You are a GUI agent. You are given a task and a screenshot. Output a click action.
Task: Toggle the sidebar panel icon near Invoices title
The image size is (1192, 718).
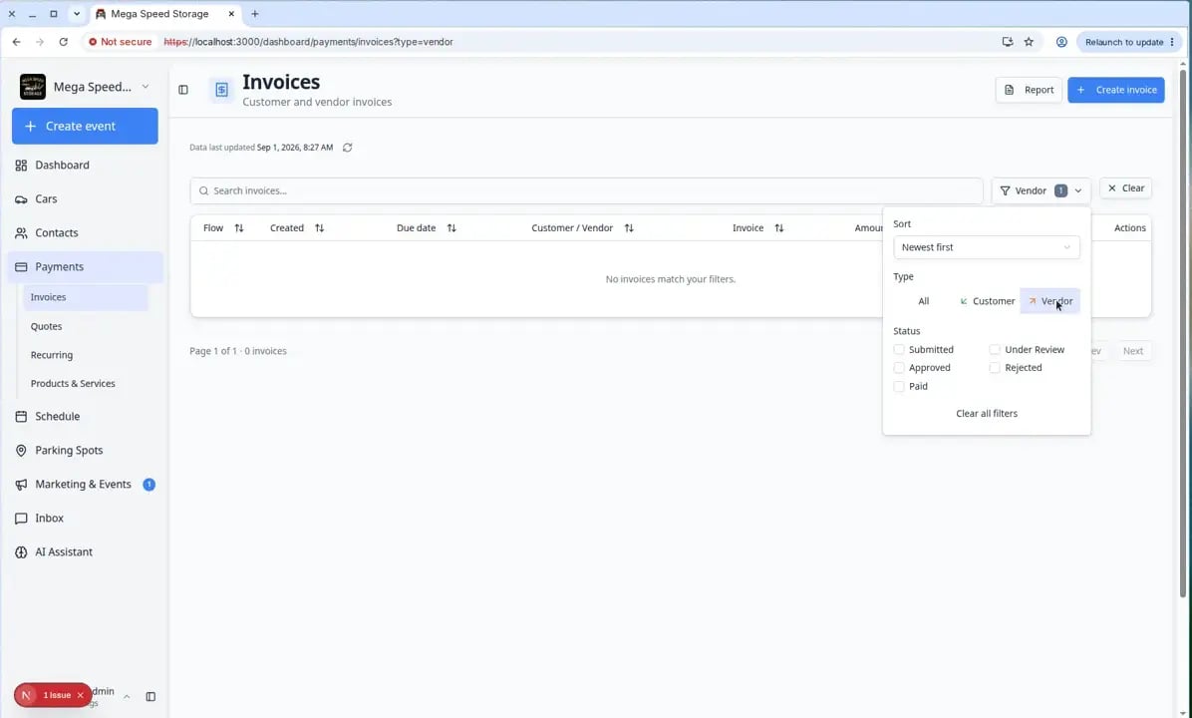(183, 90)
